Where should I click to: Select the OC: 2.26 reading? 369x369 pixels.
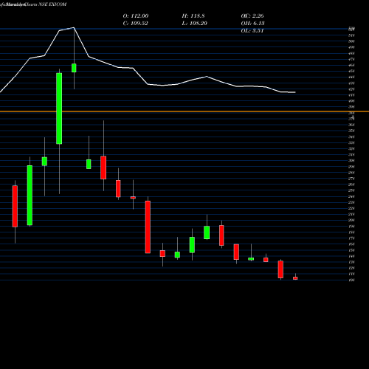tap(252, 16)
